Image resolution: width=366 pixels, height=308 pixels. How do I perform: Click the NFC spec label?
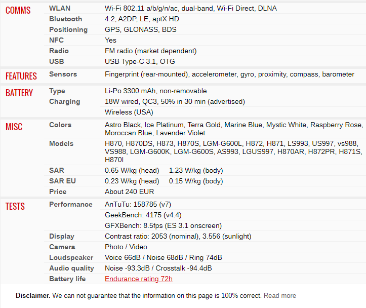(56, 40)
